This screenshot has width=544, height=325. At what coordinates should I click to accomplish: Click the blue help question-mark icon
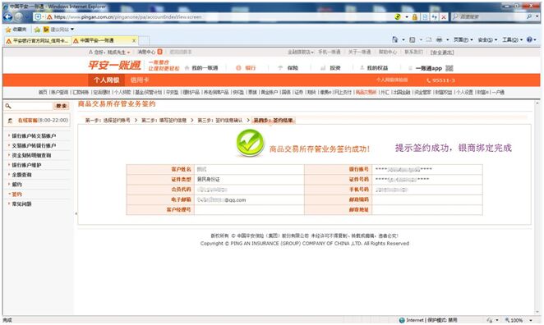tap(529, 40)
